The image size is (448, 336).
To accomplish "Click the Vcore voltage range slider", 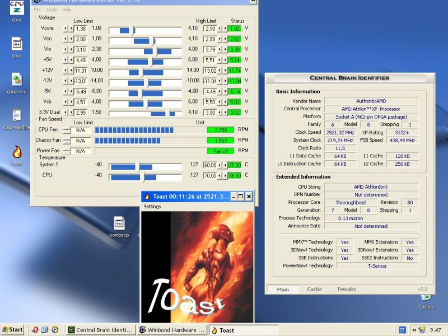I will tap(145, 30).
